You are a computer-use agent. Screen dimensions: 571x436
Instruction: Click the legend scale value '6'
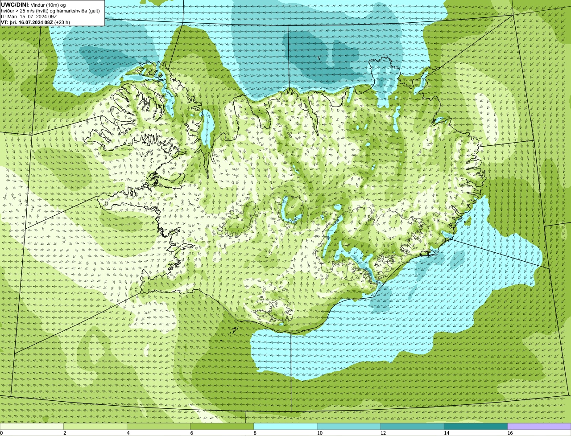point(192,433)
